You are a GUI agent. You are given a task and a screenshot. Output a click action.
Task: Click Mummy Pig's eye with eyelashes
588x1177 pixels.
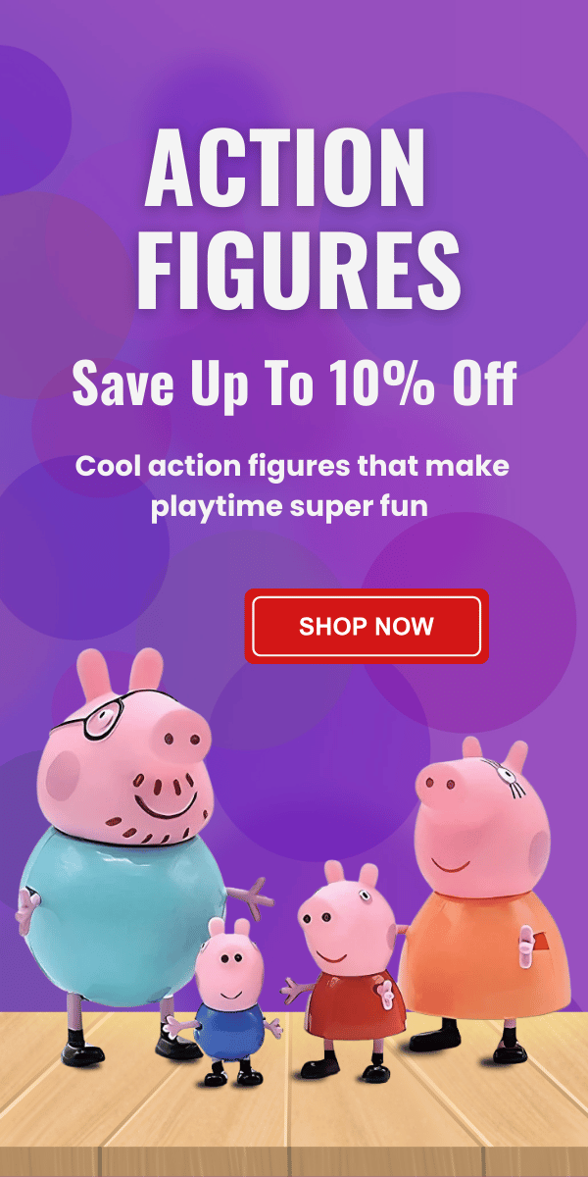(514, 780)
